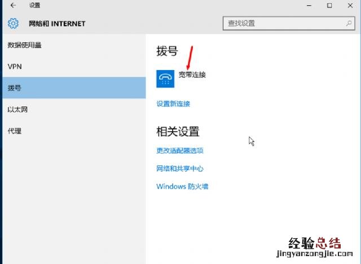This screenshot has width=361, height=264.
Task: Select the 宽带连接 connection entry
Action: click(192, 74)
